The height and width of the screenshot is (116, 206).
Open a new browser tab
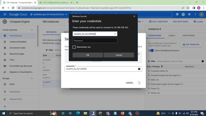click(x=77, y=3)
